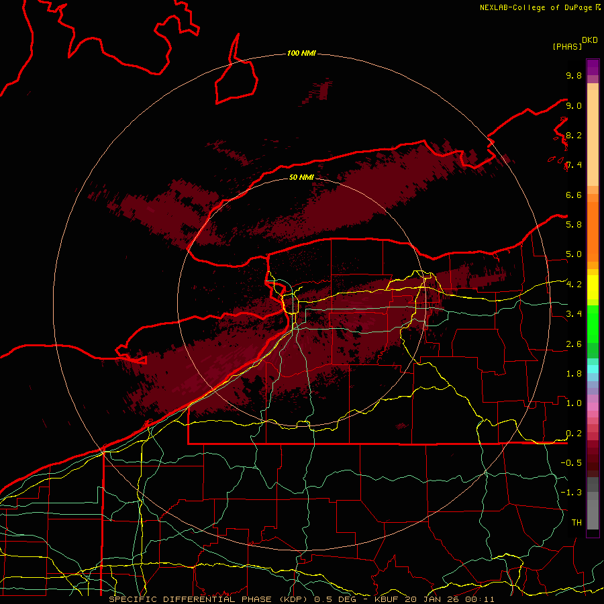Click the 8.2 value on the color scale
Image resolution: width=604 pixels, height=604 pixels.
574,135
